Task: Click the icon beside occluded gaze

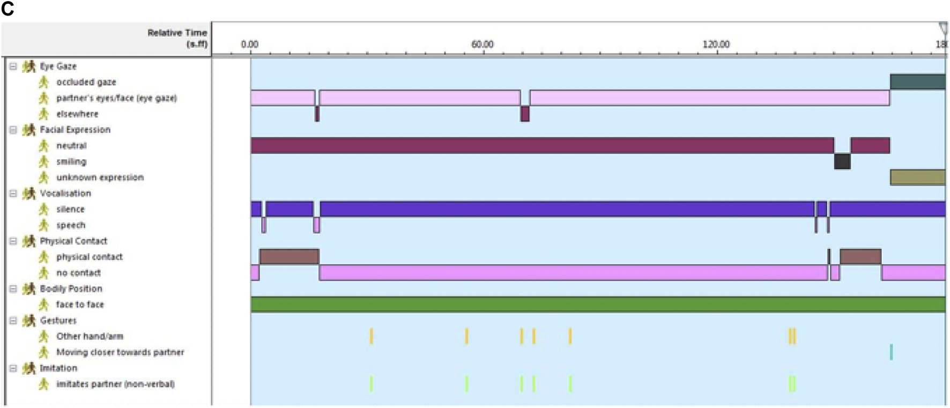Action: pos(44,82)
